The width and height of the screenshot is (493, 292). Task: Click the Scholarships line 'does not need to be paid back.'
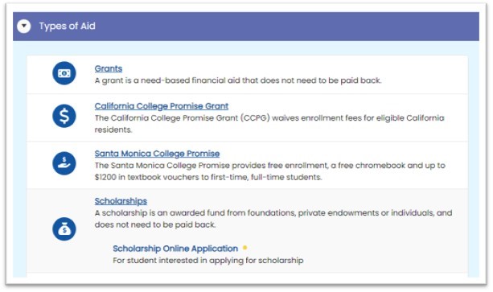(155, 225)
